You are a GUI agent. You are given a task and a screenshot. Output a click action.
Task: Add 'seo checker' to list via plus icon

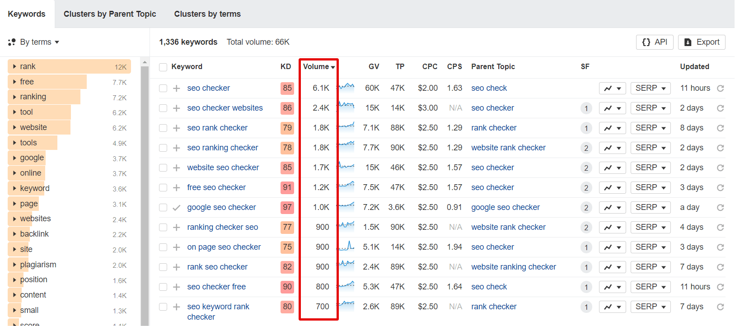[177, 88]
